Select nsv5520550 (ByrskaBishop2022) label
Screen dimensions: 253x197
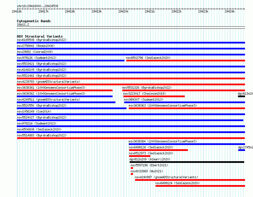click(x=42, y=105)
